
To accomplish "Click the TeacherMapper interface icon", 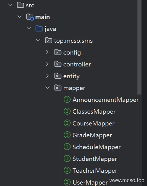I will (x=67, y=170).
